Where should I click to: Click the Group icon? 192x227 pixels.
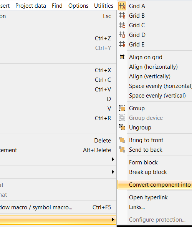coord(122,108)
